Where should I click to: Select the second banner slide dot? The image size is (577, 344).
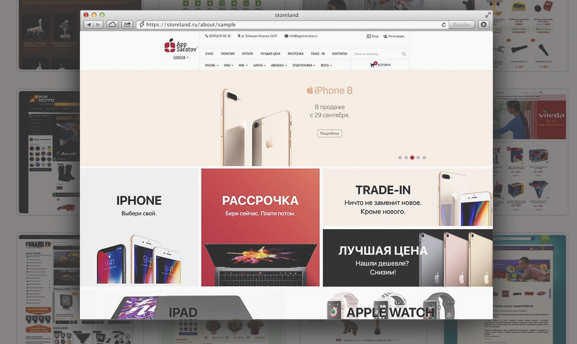[x=406, y=158]
